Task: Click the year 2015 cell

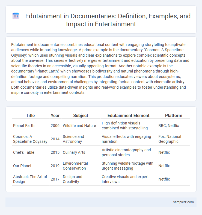Action: (55, 152)
